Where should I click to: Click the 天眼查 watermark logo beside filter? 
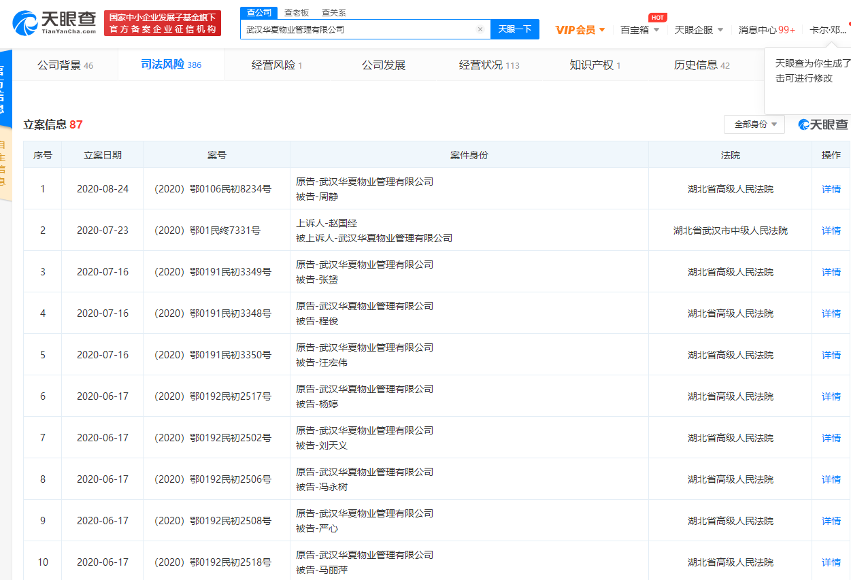823,124
